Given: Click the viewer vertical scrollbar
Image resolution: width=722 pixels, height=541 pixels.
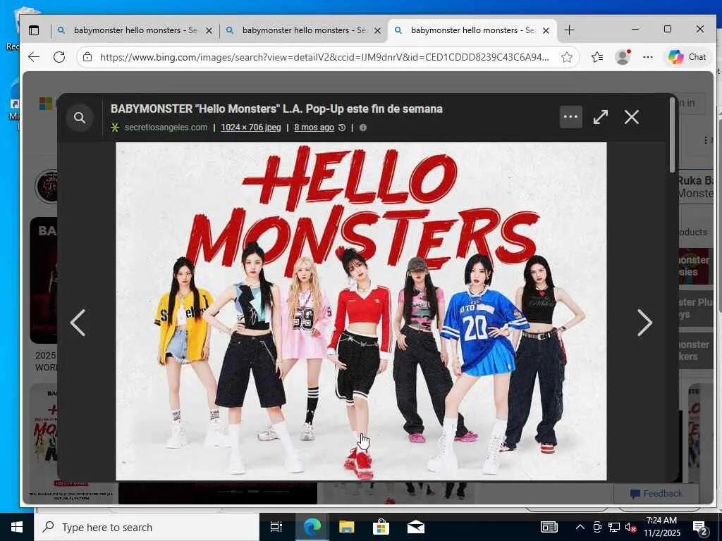Looking at the screenshot, I should point(672,136).
